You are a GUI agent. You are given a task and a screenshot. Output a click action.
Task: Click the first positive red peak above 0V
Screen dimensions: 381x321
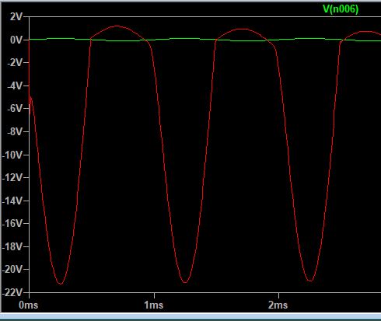pyautogui.click(x=117, y=26)
